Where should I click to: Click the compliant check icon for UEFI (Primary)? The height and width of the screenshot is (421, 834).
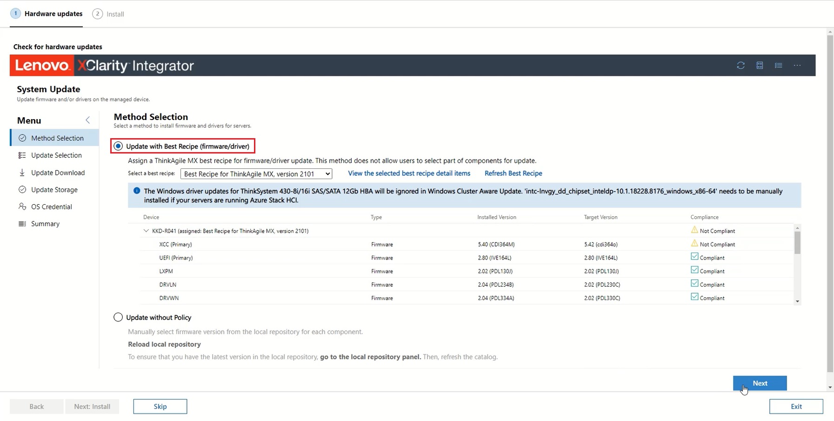[x=694, y=257]
